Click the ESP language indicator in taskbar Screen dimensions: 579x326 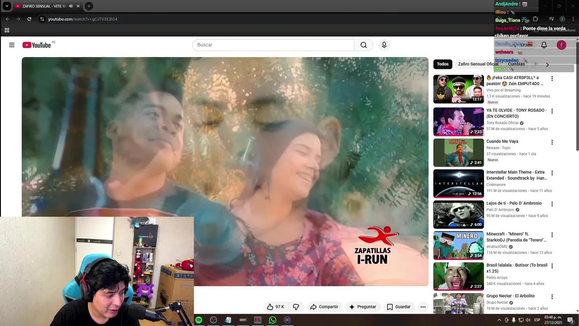tap(537, 320)
